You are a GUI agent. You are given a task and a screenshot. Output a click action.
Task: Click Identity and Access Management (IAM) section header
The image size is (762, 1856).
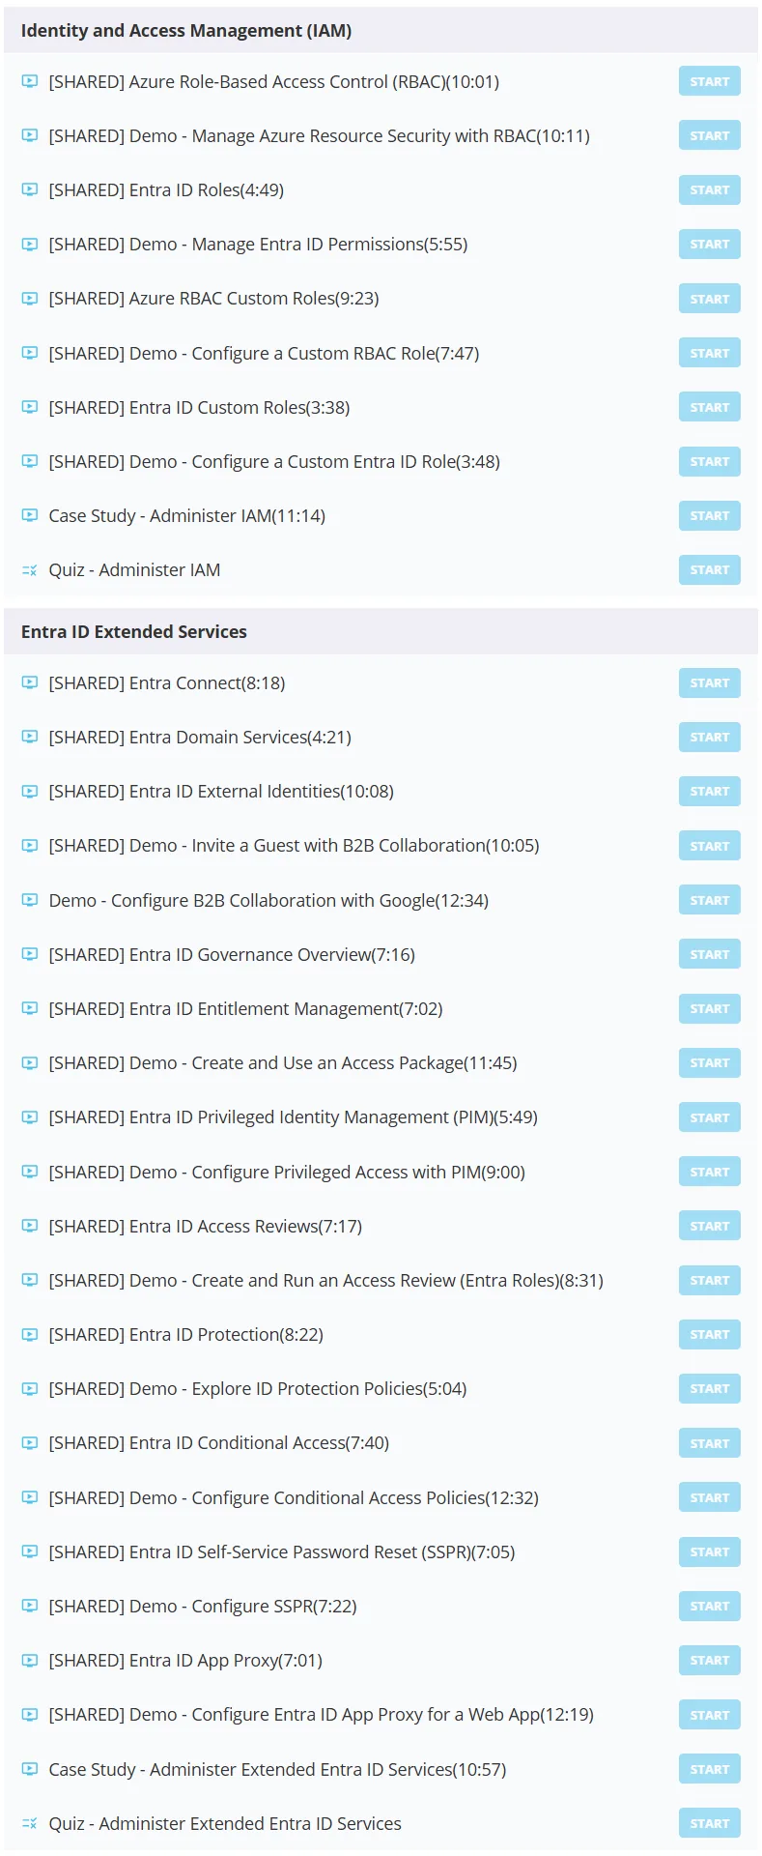[x=381, y=31]
